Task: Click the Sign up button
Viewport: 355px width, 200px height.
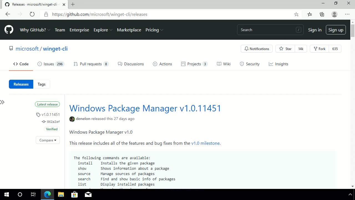Action: [x=336, y=30]
